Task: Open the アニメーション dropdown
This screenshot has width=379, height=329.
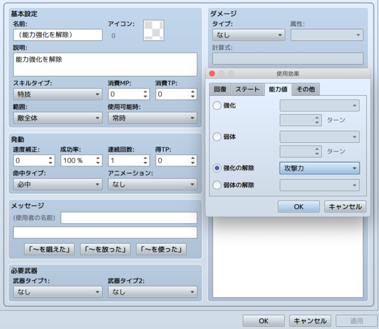Action: pos(153,184)
